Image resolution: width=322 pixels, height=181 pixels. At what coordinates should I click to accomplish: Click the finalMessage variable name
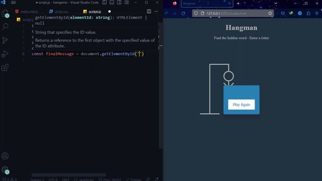[x=60, y=54]
